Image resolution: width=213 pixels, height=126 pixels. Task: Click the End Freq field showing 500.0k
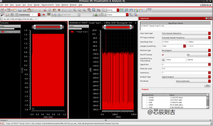(x=199, y=59)
